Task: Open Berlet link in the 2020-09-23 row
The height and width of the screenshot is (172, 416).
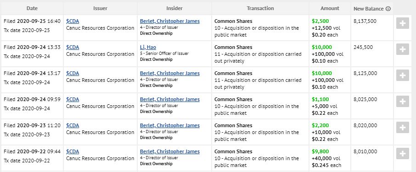Action: (170, 125)
